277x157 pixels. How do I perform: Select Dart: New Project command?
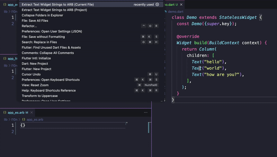coord(35,63)
